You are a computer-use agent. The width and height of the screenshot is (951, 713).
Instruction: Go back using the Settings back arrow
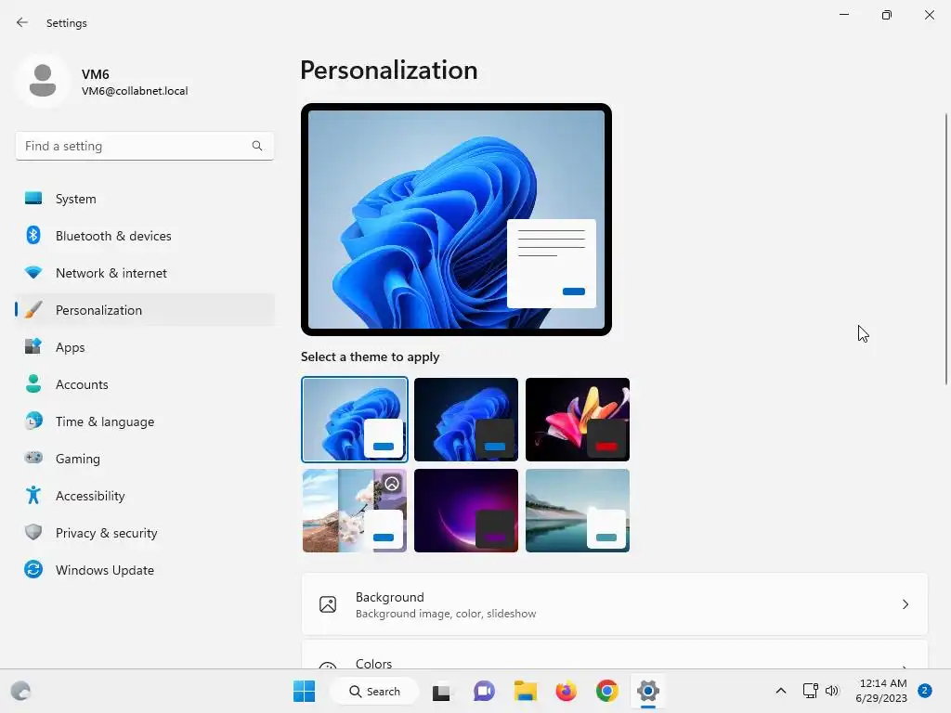(x=22, y=22)
